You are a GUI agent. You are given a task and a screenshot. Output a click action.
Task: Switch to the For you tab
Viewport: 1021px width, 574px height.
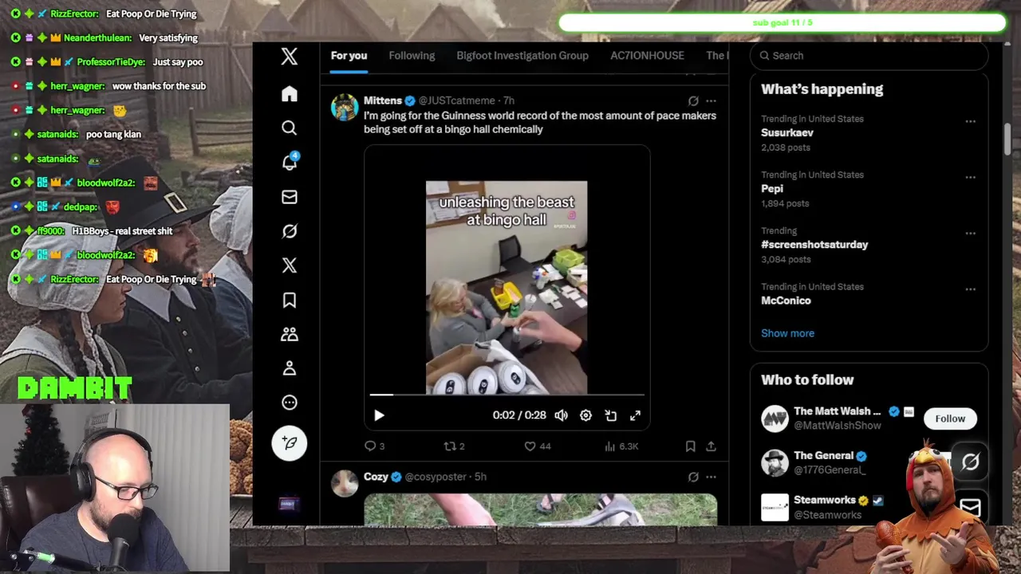click(x=349, y=56)
